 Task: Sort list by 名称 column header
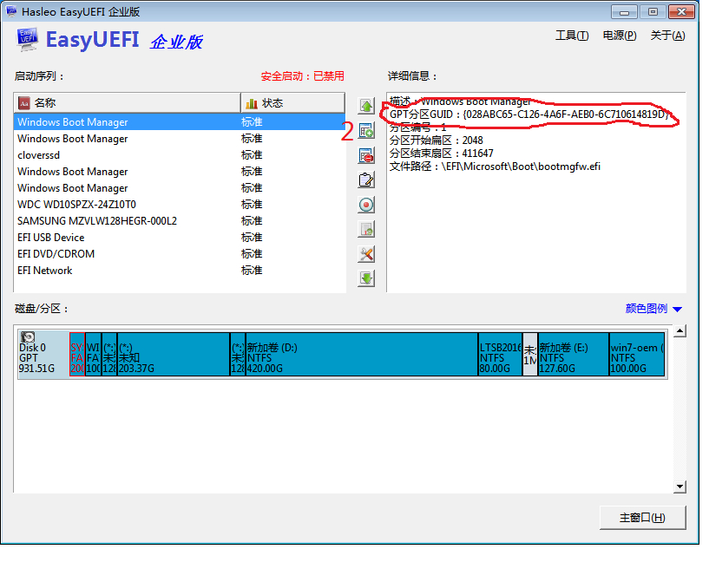pos(127,103)
